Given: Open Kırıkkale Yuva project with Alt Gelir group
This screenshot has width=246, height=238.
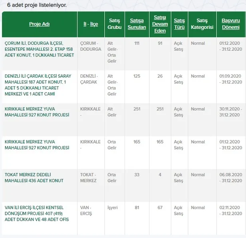Looking at the screenshot, I should (x=37, y=112).
